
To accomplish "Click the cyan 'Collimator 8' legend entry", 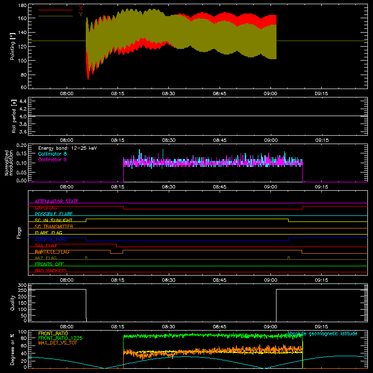I will [52, 154].
